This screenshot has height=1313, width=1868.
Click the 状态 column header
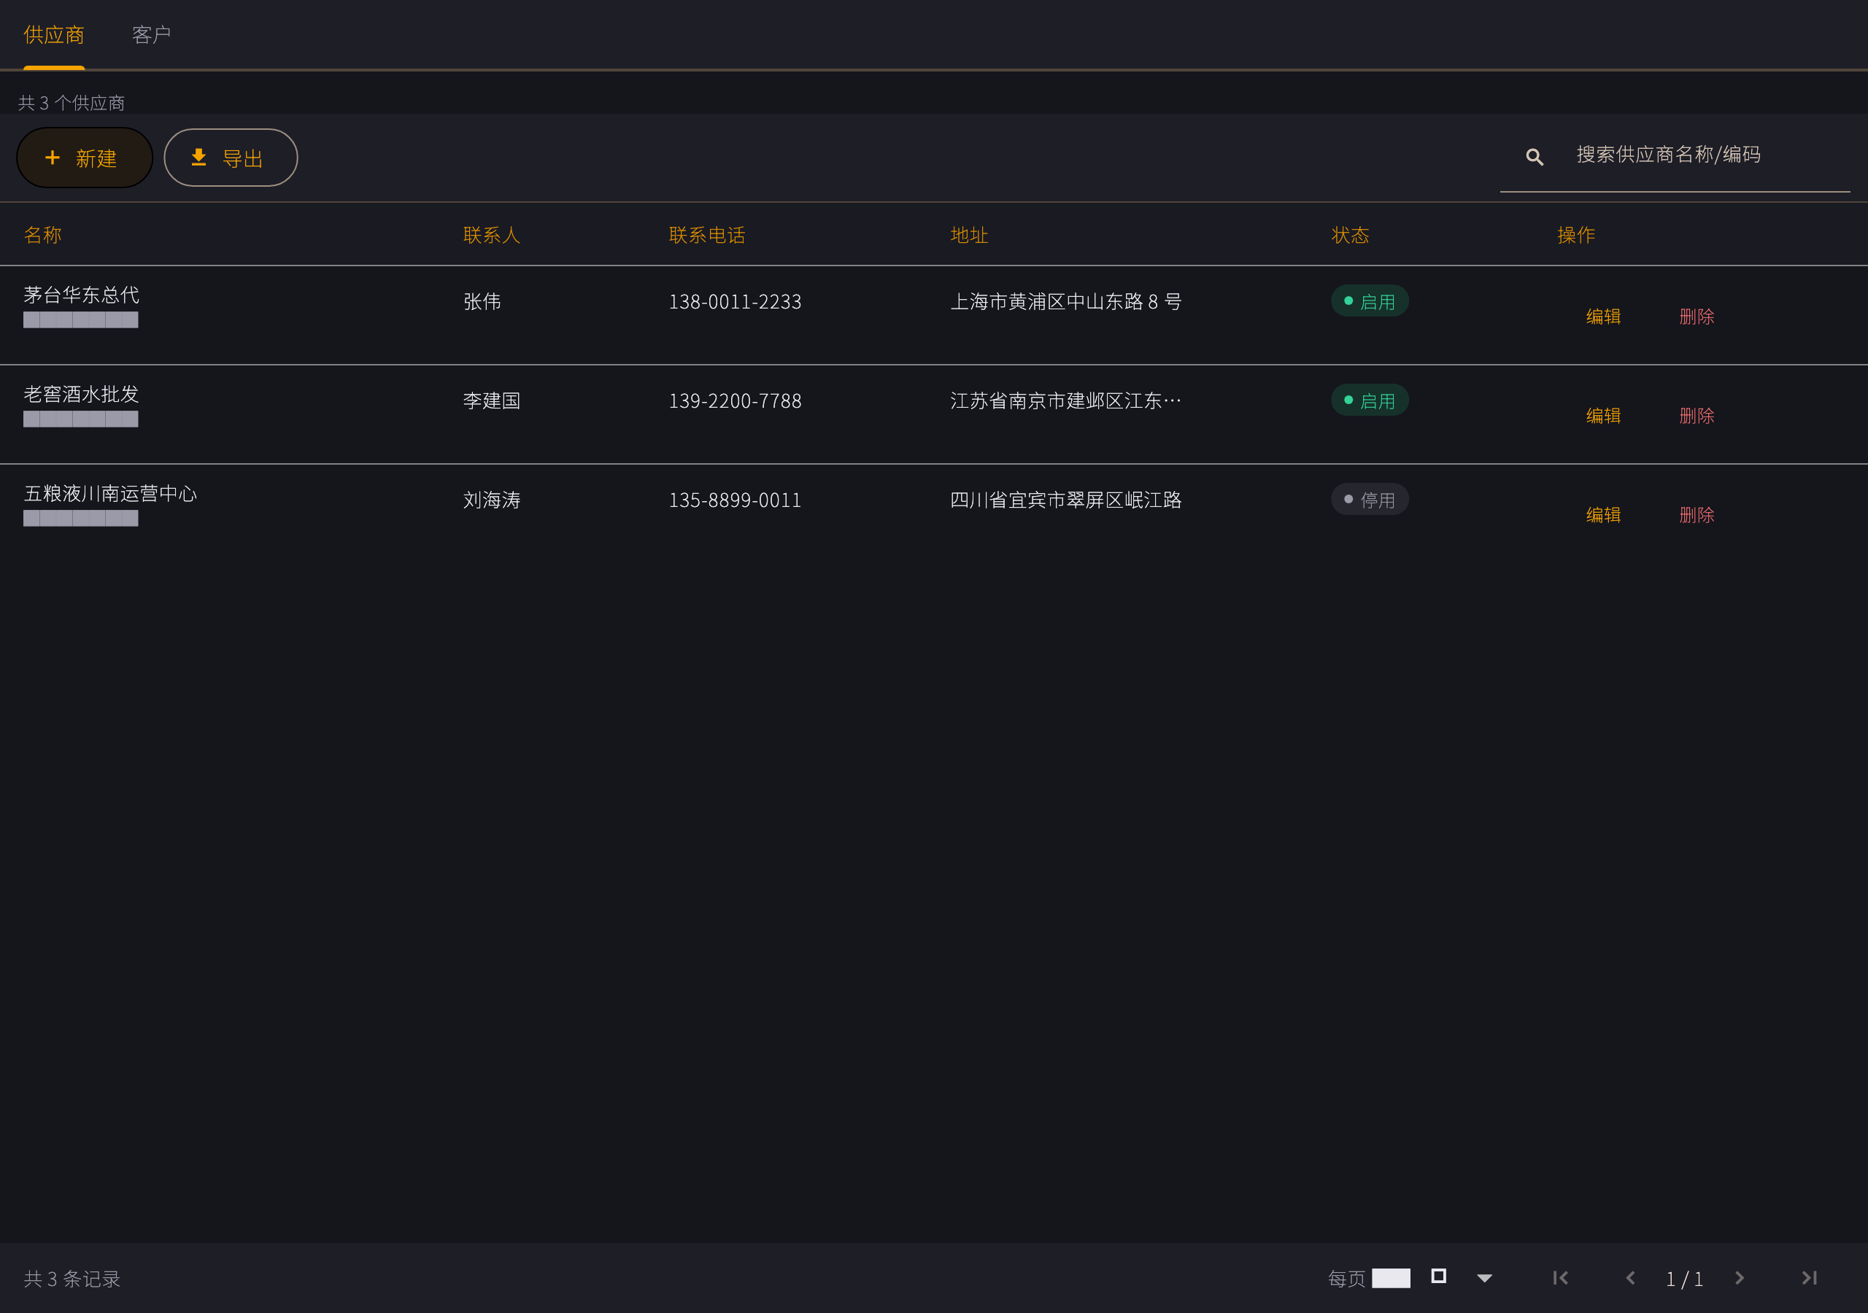(1350, 235)
